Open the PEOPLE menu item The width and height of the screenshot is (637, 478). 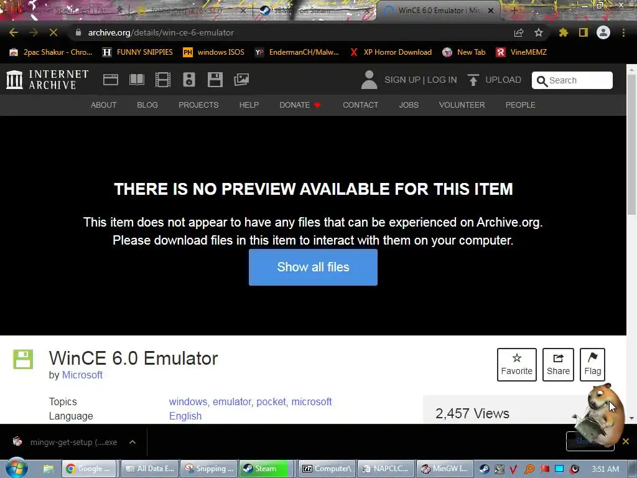(521, 105)
